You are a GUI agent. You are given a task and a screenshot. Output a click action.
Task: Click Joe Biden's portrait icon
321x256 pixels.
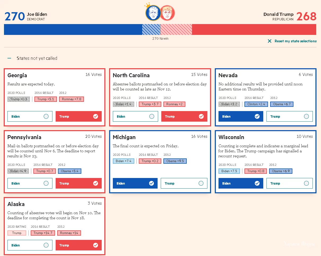click(x=153, y=13)
